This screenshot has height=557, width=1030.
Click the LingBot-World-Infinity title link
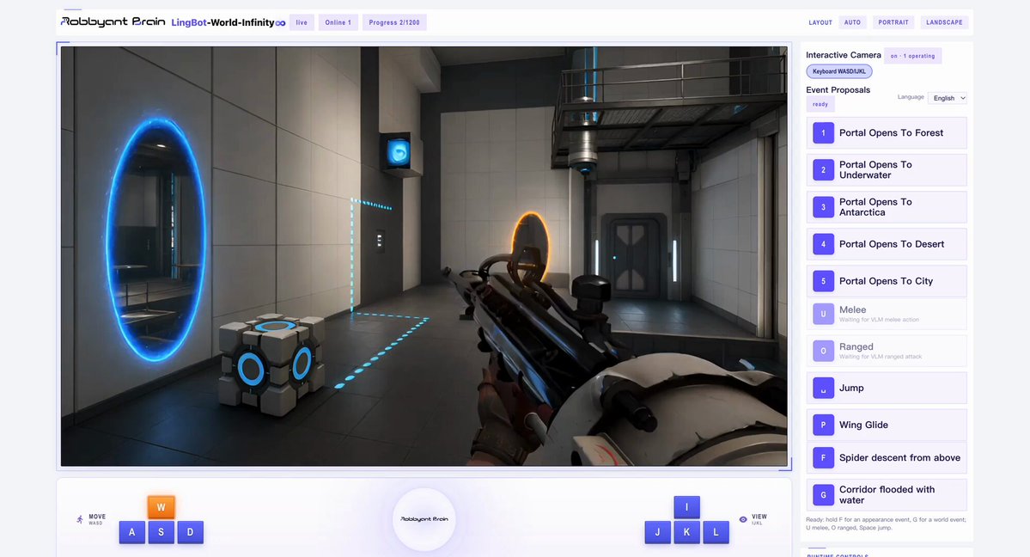[228, 22]
